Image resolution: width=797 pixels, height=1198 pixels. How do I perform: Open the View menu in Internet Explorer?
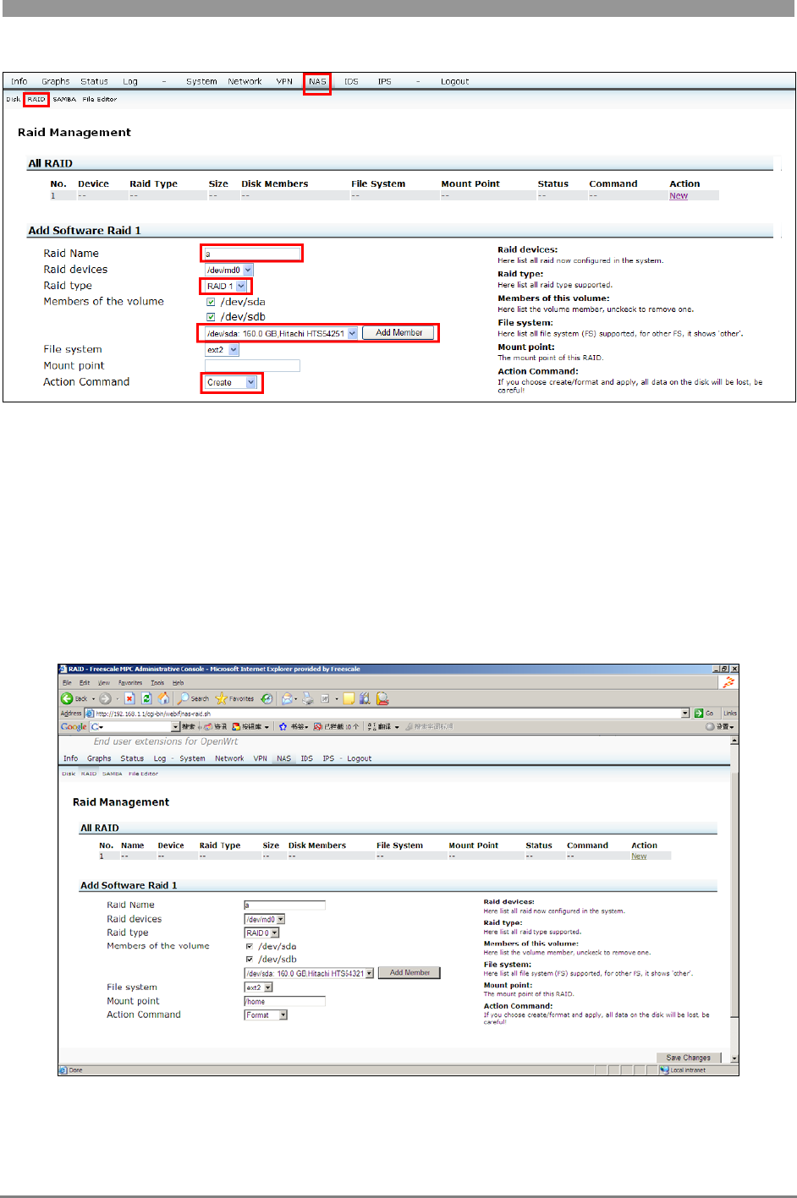pos(104,682)
